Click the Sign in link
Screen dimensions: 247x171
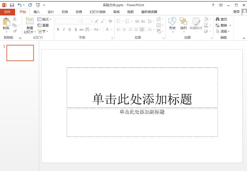(236, 12)
